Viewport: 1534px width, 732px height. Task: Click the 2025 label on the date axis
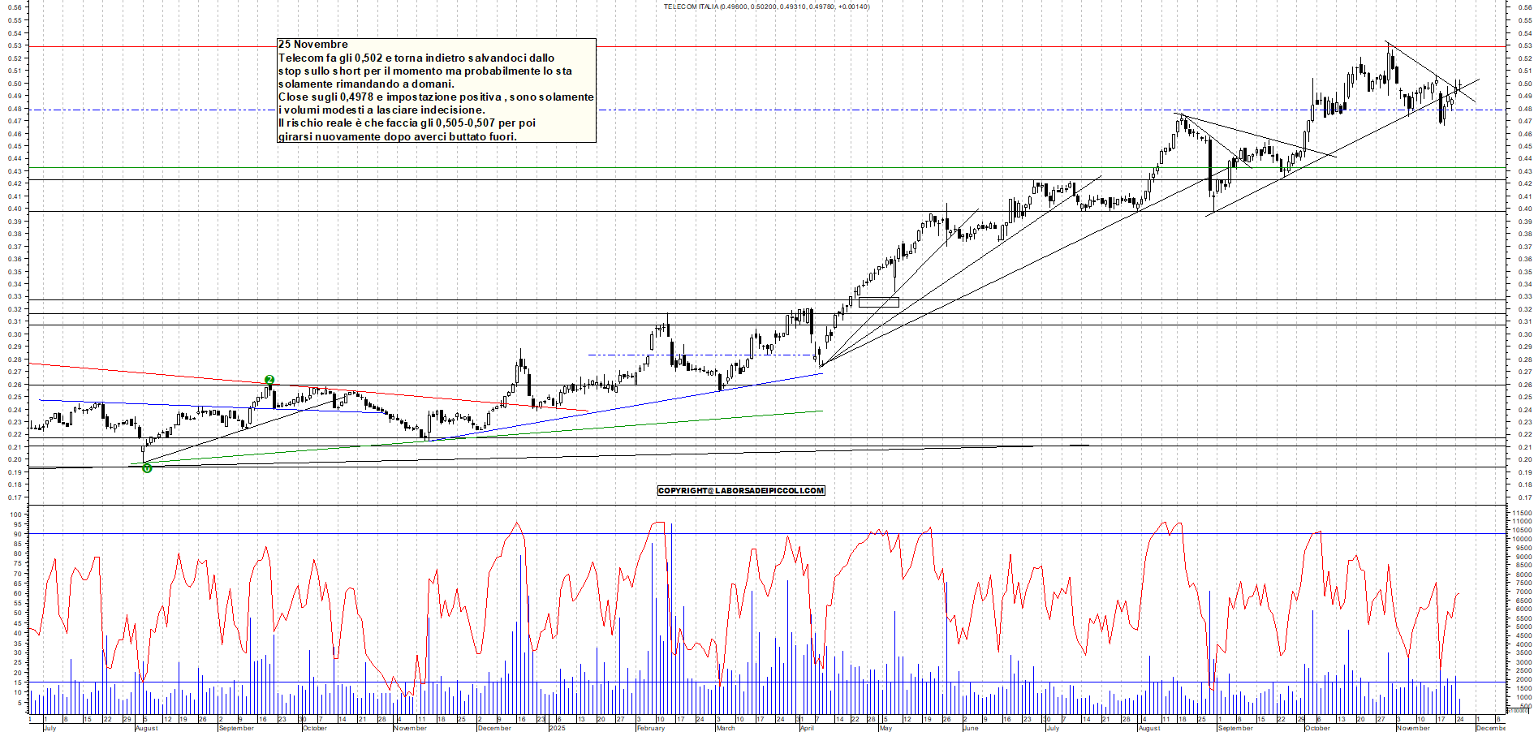pyautogui.click(x=557, y=729)
